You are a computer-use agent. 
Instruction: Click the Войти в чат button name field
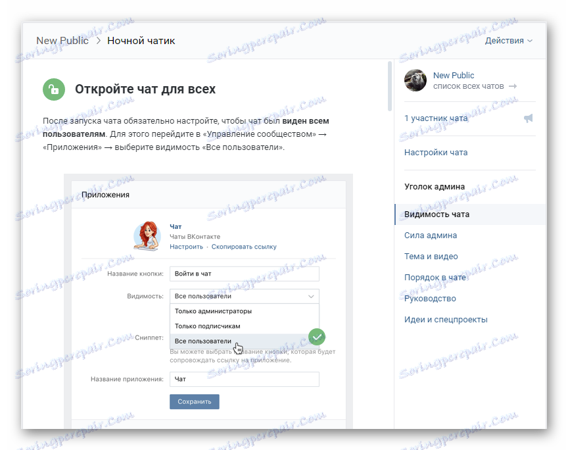[x=244, y=274]
